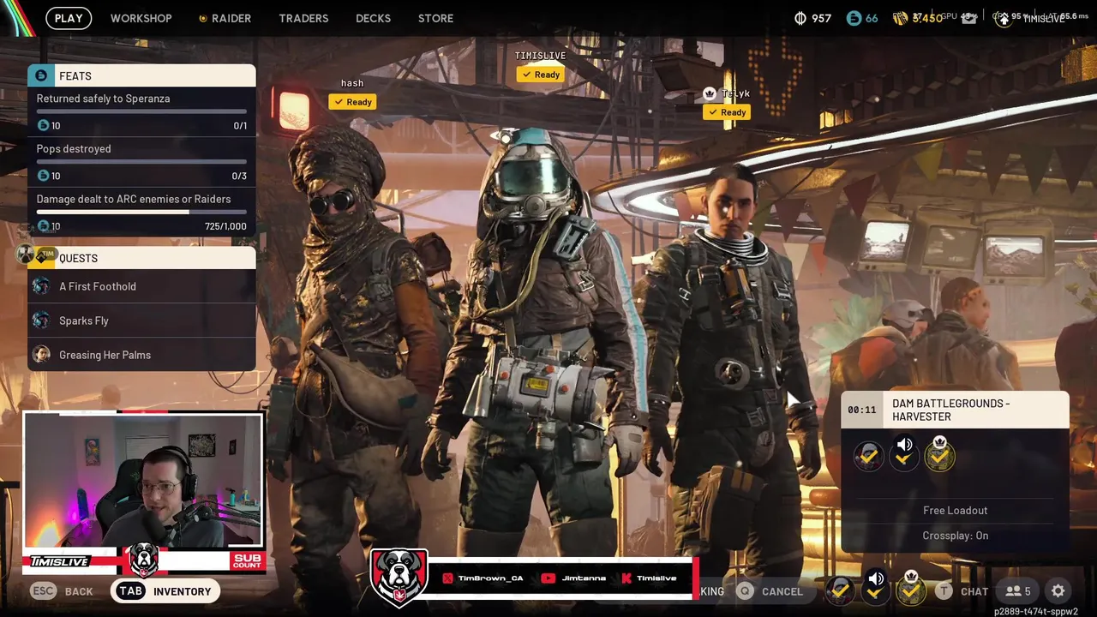Click the speaking squad avatar in matchmaking panel

[904, 454]
